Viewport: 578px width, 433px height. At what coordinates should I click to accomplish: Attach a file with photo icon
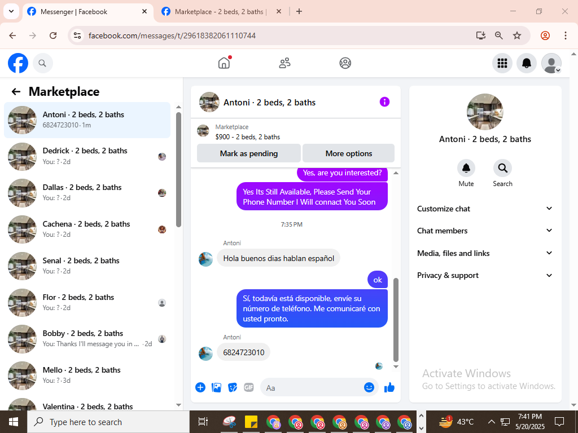pos(216,387)
